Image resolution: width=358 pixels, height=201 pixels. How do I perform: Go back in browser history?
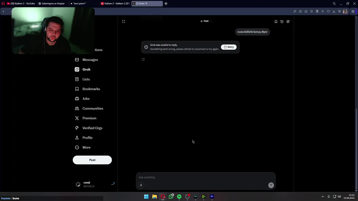[3, 11]
